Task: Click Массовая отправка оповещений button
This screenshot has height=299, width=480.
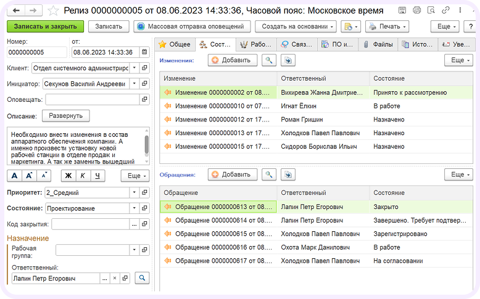Action: click(x=192, y=27)
